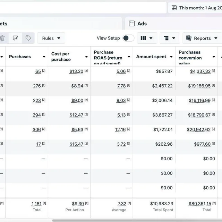Click ROAS value 7.78

point(121,86)
